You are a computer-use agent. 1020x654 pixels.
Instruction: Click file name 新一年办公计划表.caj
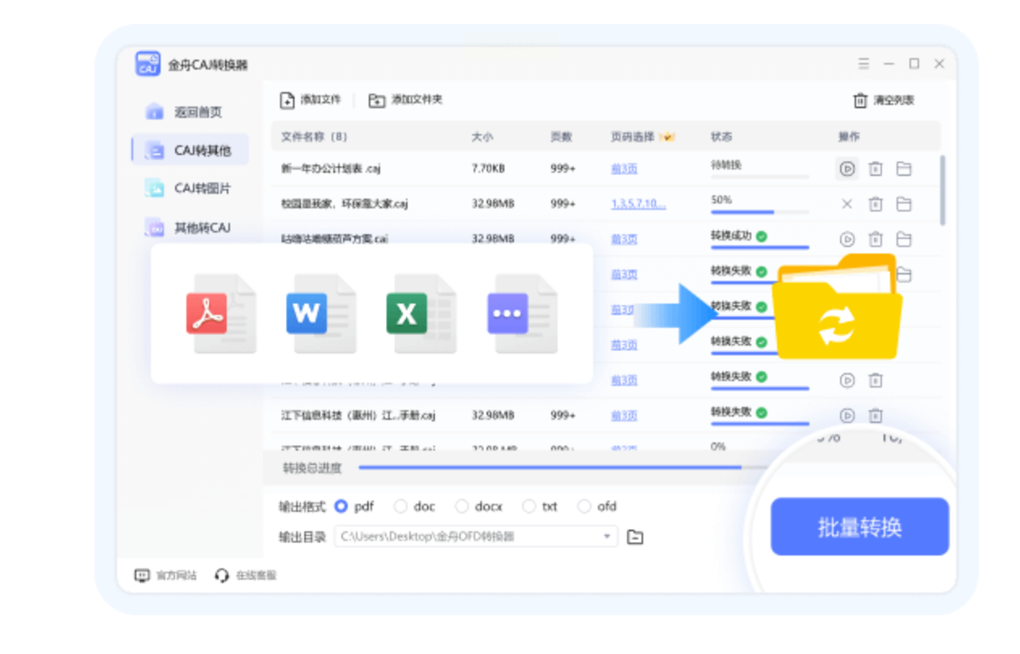pyautogui.click(x=331, y=169)
